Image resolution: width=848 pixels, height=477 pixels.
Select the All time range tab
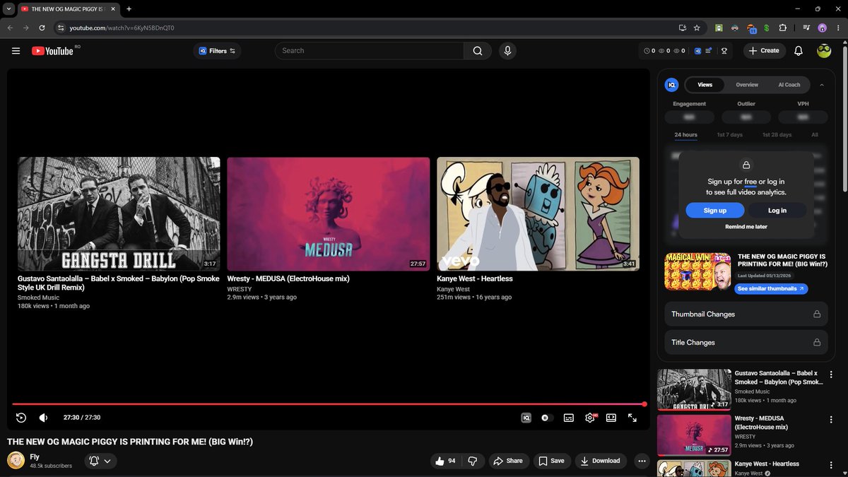coord(815,135)
